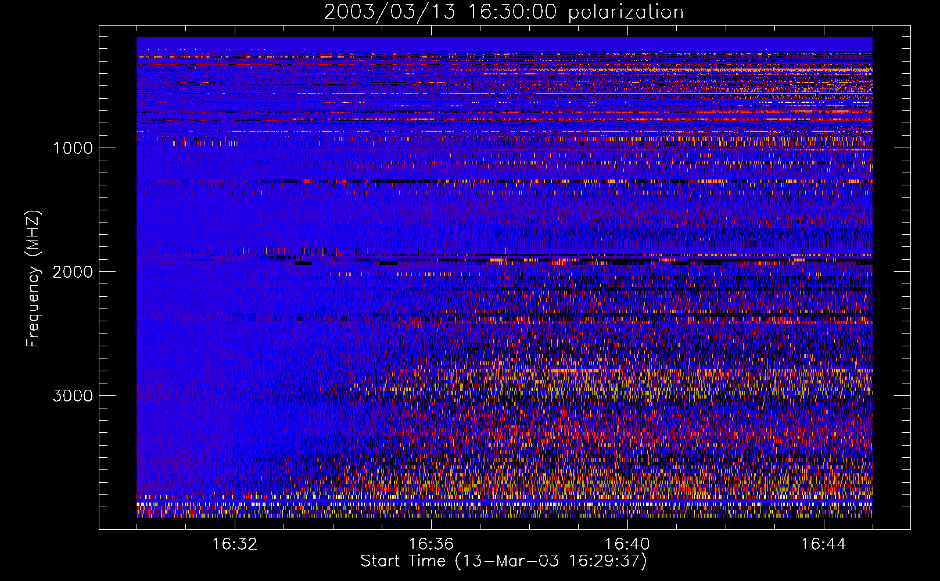Click the 3000 frequency tick label
Image resolution: width=940 pixels, height=581 pixels.
click(x=73, y=396)
